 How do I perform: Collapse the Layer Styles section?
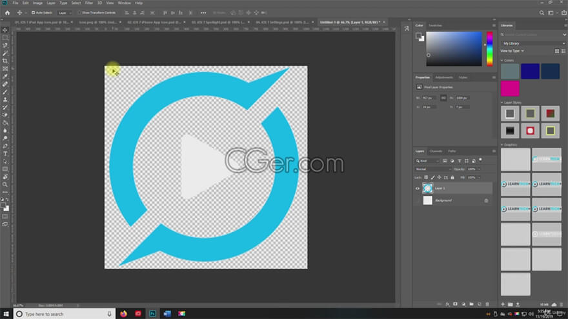click(x=502, y=102)
